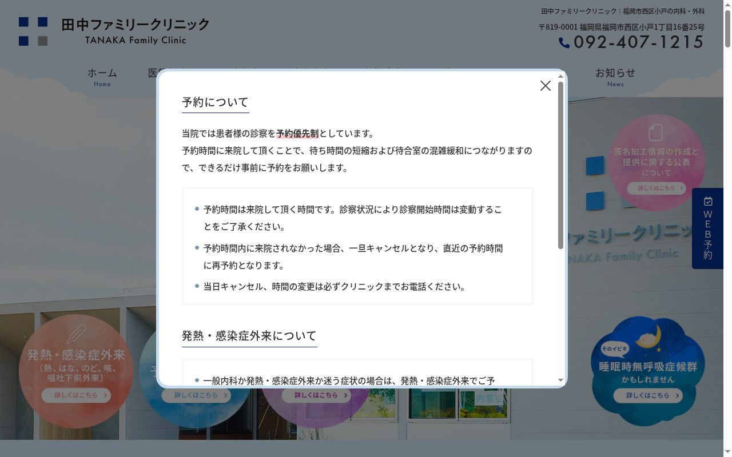Click the page scrollbar thumb

[x=727, y=29]
